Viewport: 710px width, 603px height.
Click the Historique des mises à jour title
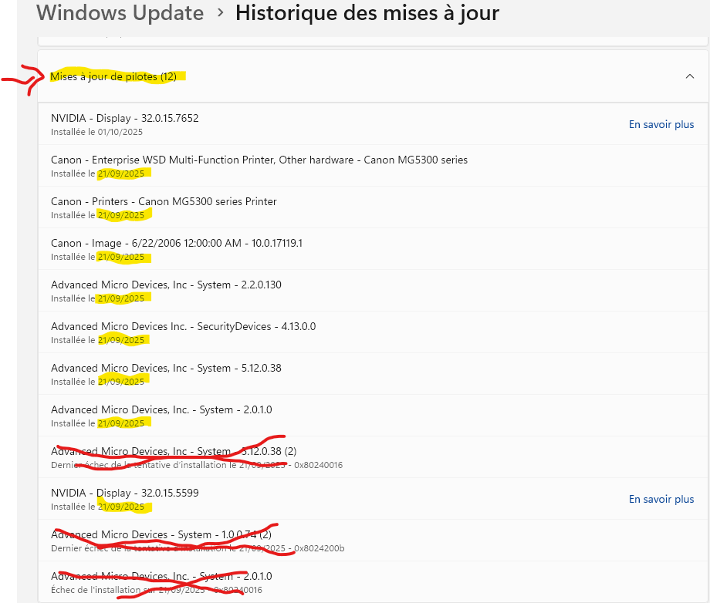[x=367, y=12]
